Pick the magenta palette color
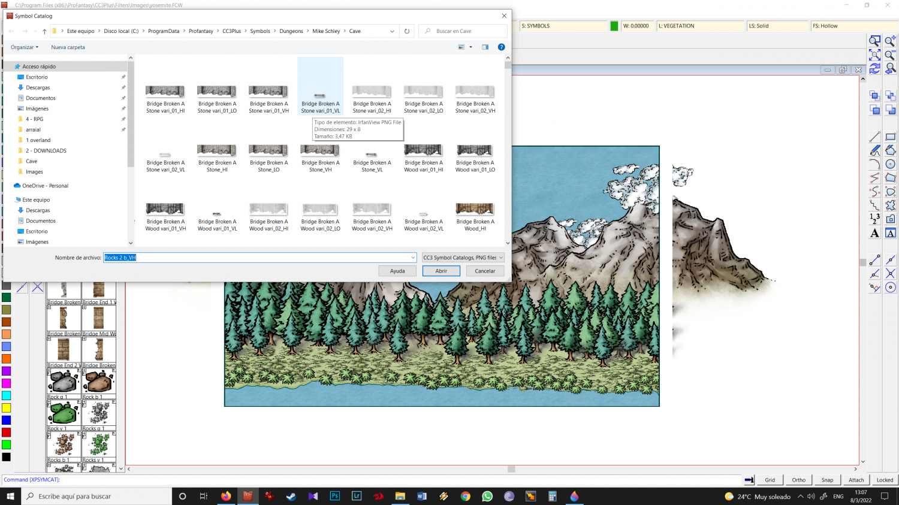The width and height of the screenshot is (899, 505). click(x=6, y=383)
